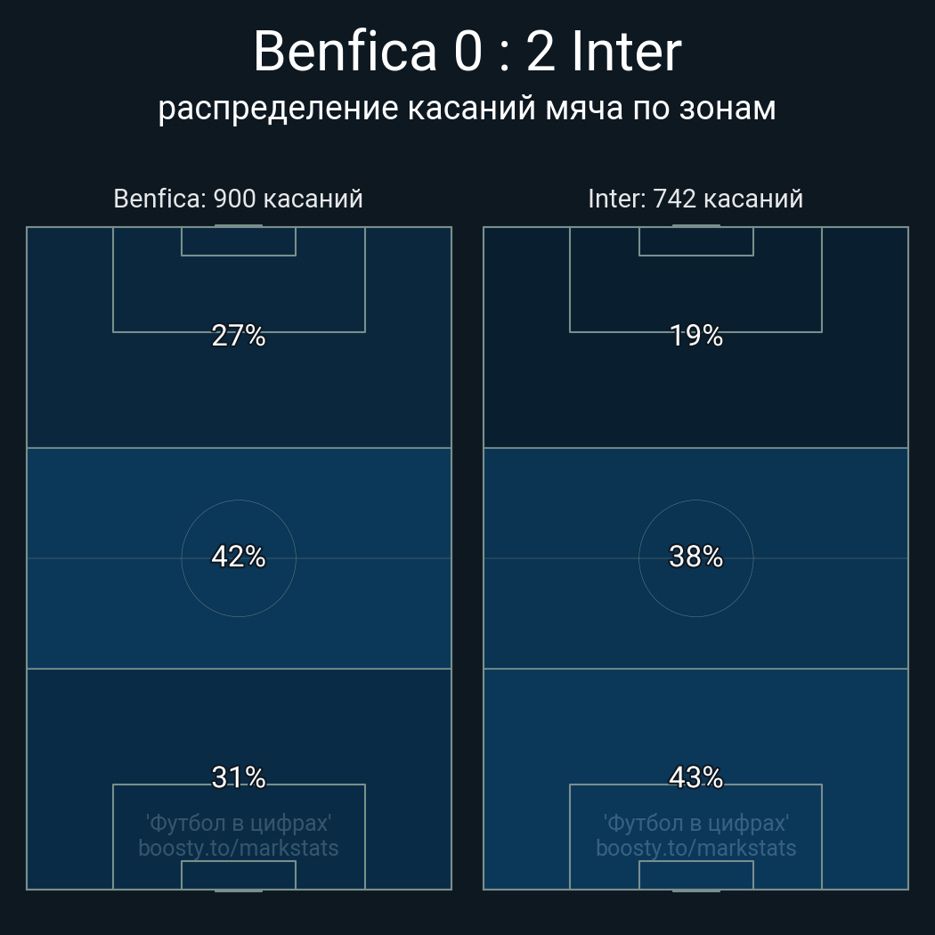Open the boosty.to/markstats link on Benfica's pitch
Image resolution: width=935 pixels, height=935 pixels.
(x=239, y=848)
